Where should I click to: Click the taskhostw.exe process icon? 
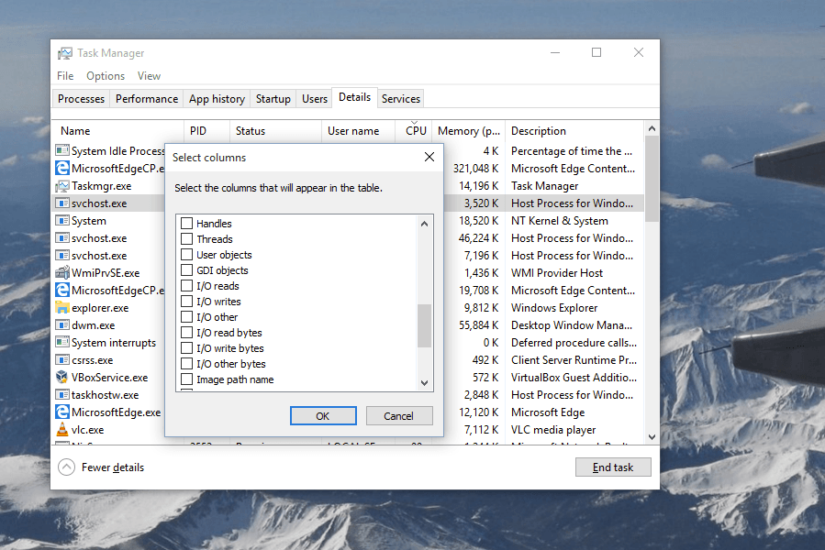(x=62, y=394)
